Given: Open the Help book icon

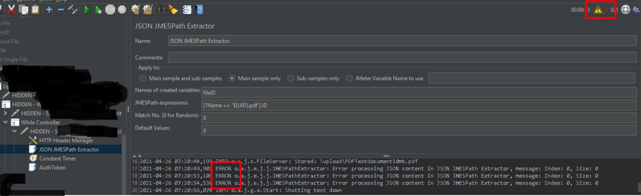Looking at the screenshot, I should click(199, 9).
